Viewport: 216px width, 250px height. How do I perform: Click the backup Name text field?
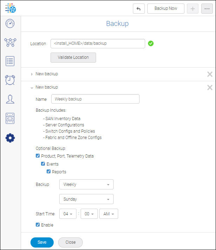95,99
